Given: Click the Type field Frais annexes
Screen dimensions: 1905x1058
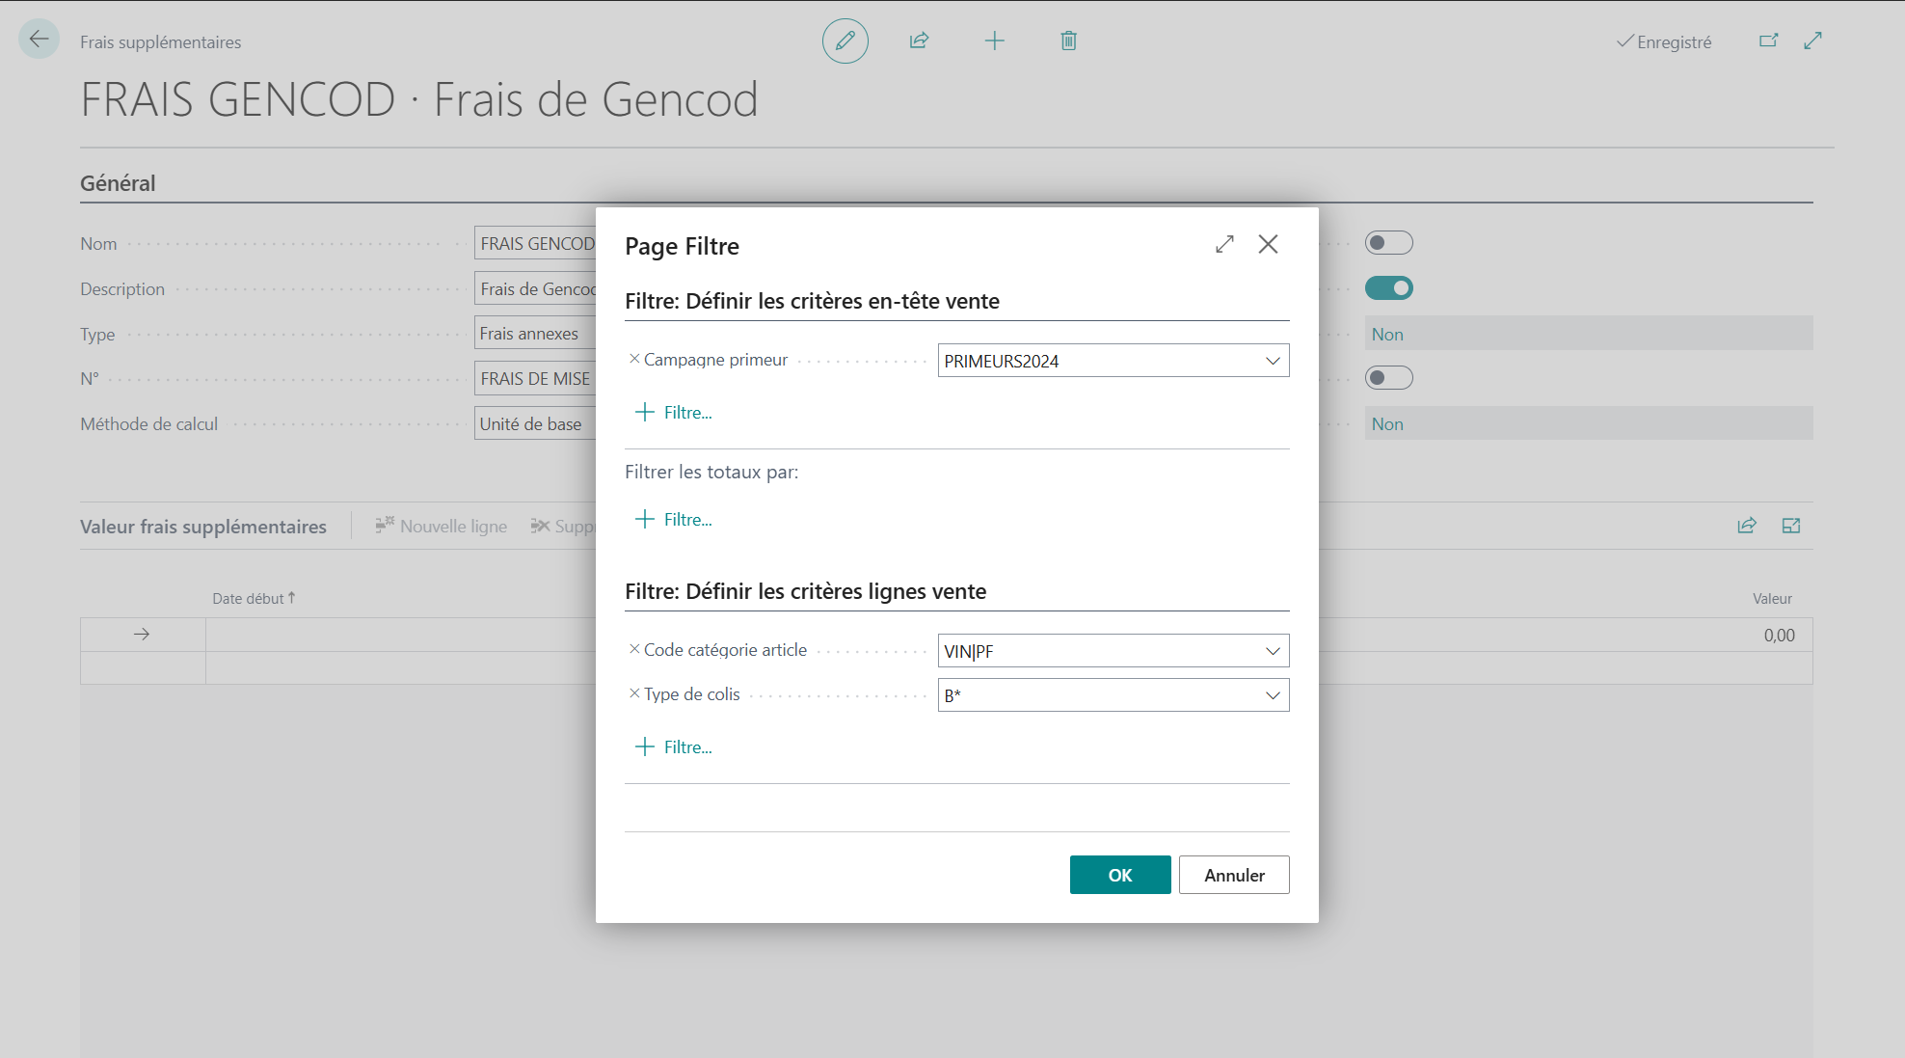Looking at the screenshot, I should [536, 334].
